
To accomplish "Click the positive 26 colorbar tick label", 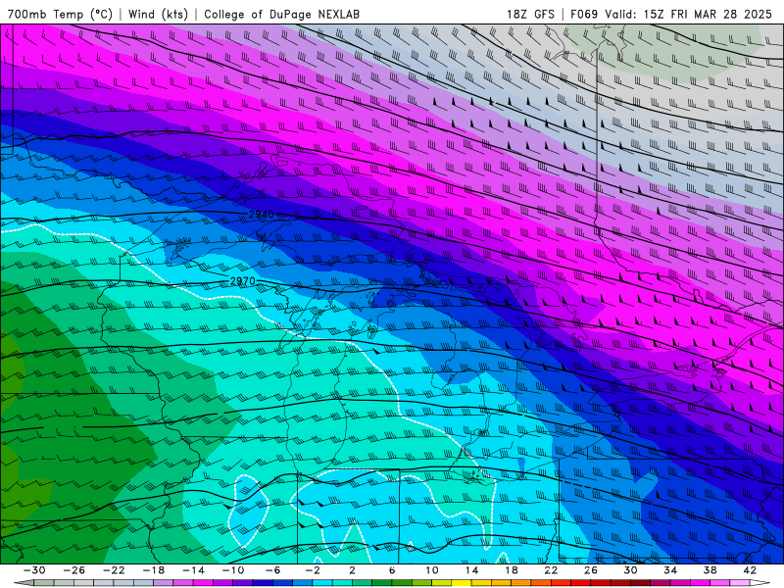I will click(x=591, y=570).
